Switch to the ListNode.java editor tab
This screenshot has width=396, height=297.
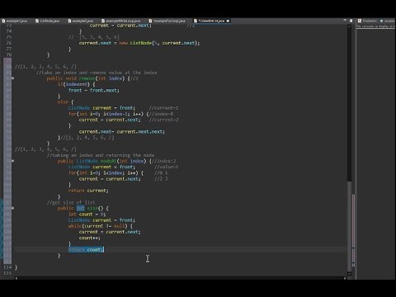[x=47, y=21]
